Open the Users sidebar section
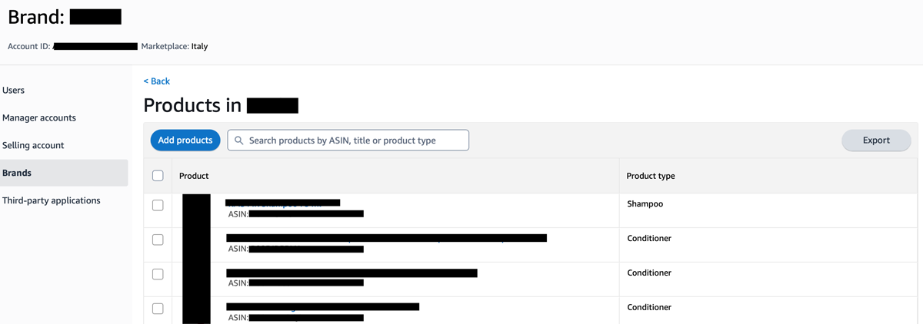Image resolution: width=923 pixels, height=324 pixels. 14,91
